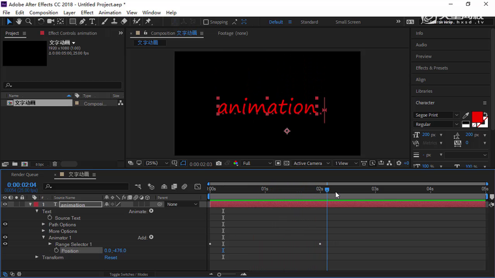Switch to the Render Queue tab
The image size is (495, 278).
tap(25, 174)
